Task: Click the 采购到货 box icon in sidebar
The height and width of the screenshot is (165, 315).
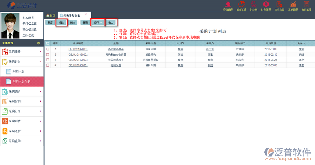Action: 5,121
